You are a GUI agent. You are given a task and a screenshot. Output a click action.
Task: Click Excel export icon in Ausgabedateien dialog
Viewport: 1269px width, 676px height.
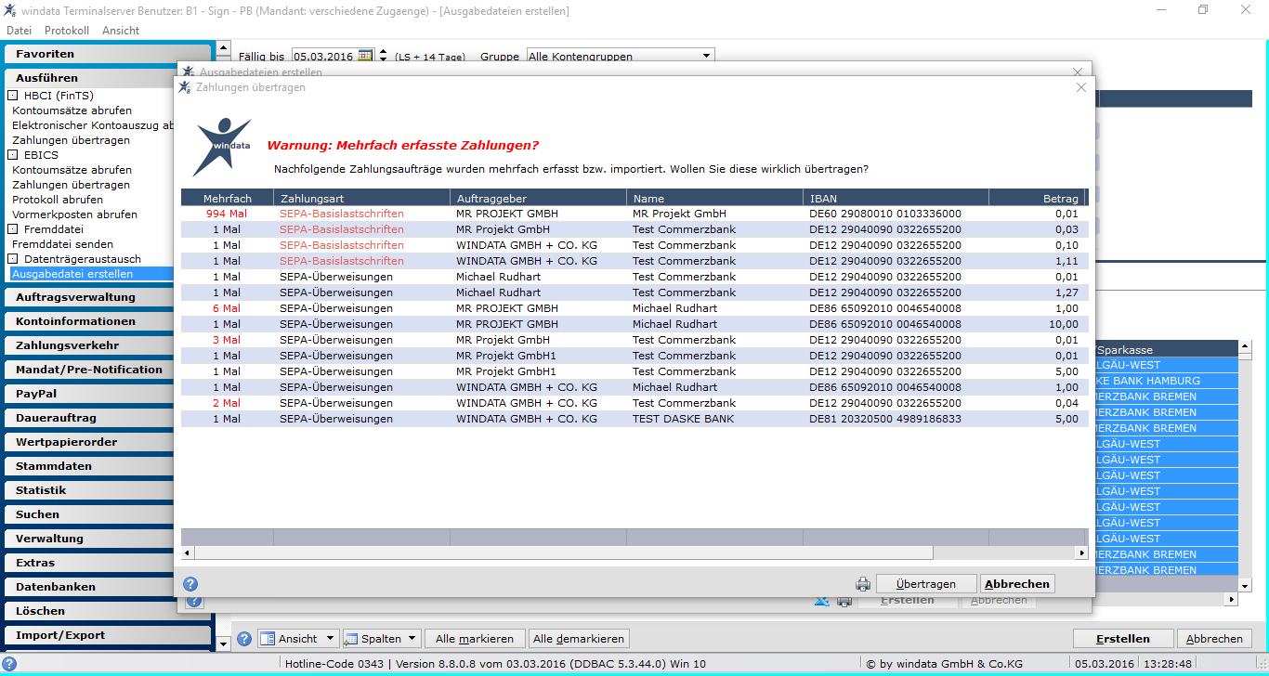[821, 601]
